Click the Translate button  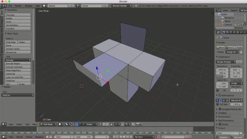[18, 15]
